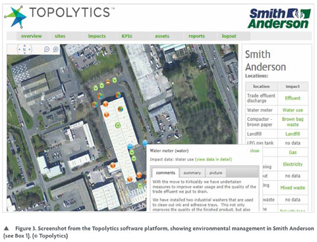Viewport: 317px width, 242px height.
Task: Switch to the summary tab in the popup
Action: click(x=192, y=173)
